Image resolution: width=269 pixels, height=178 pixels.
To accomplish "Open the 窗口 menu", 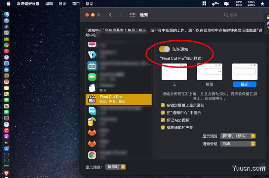I will pos(76,4).
